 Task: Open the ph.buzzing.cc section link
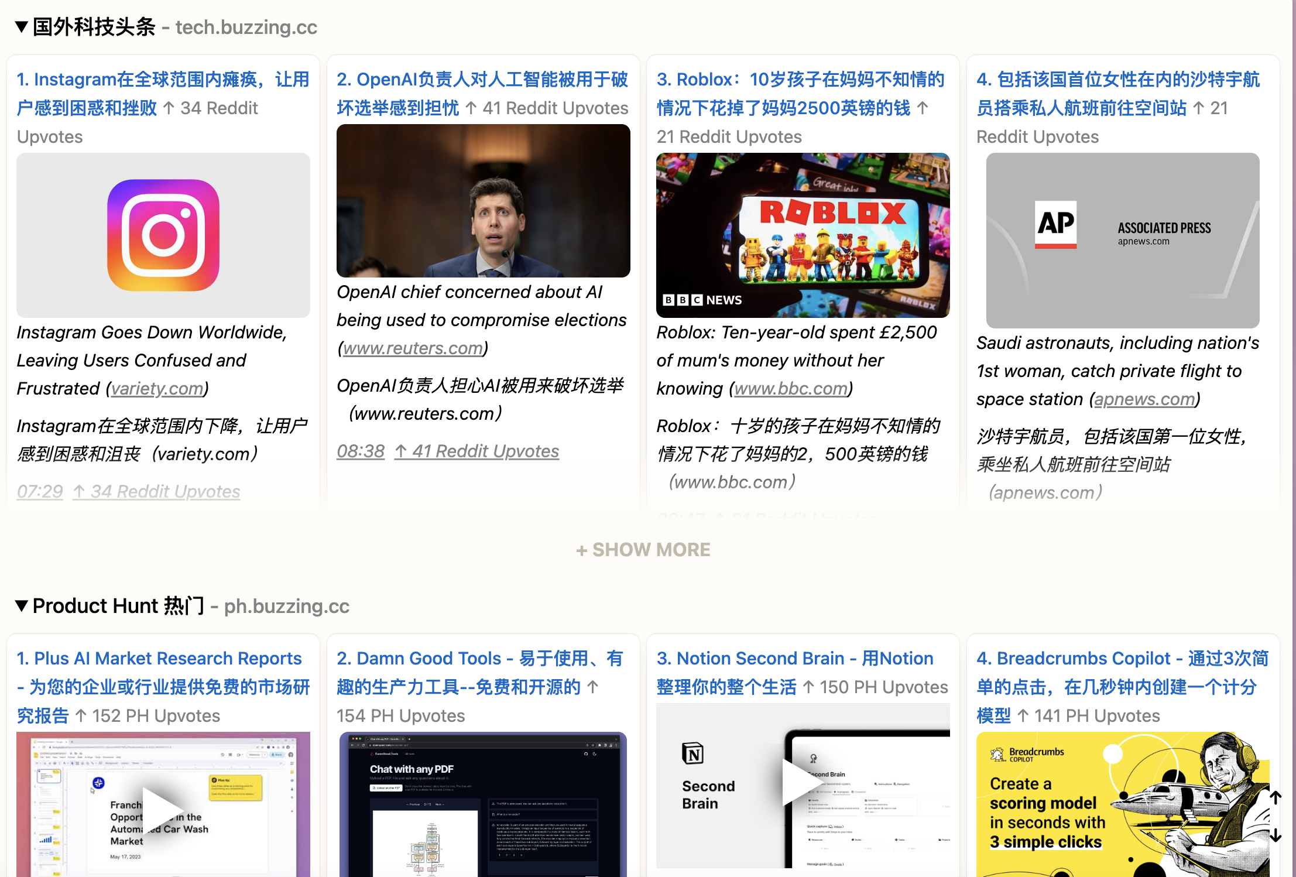tap(286, 606)
